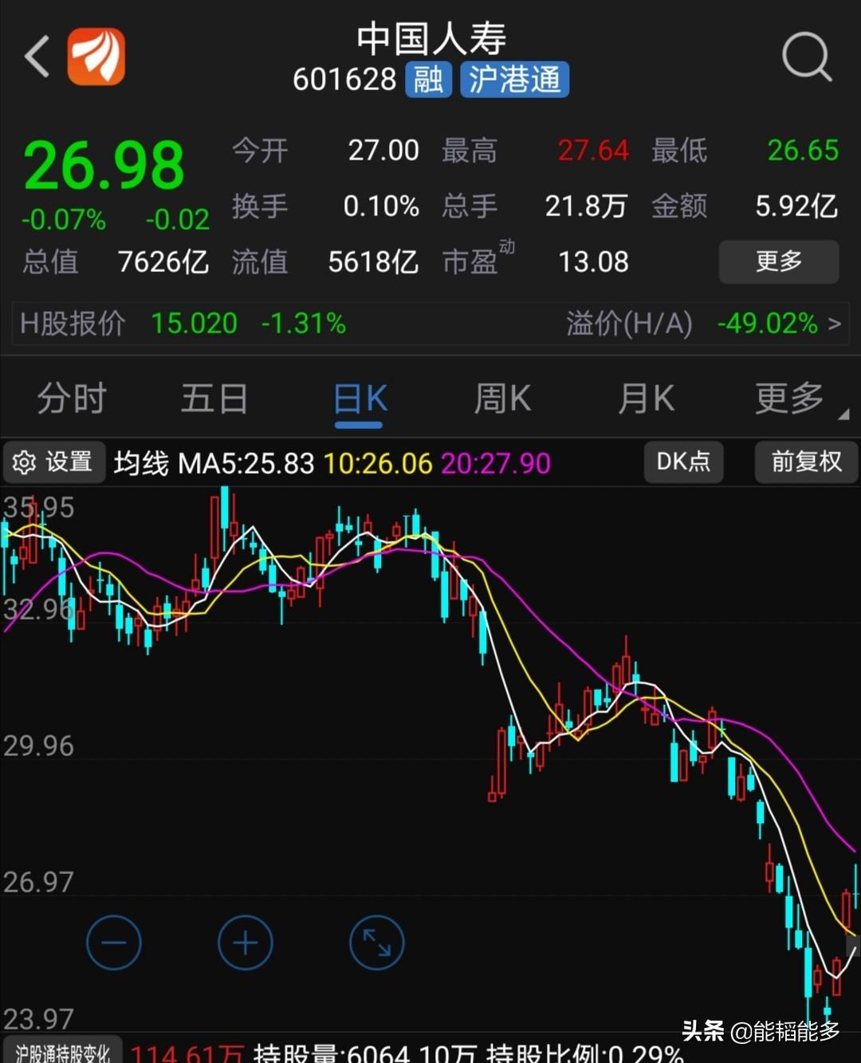Tap the 融 margin trading badge
The height and width of the screenshot is (1063, 861).
coord(429,79)
